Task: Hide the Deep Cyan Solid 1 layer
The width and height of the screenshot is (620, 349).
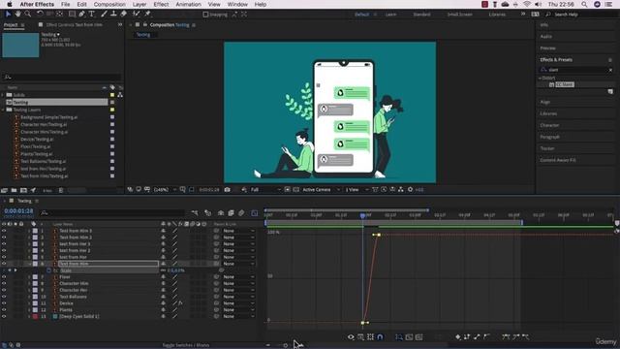Action: [4, 317]
